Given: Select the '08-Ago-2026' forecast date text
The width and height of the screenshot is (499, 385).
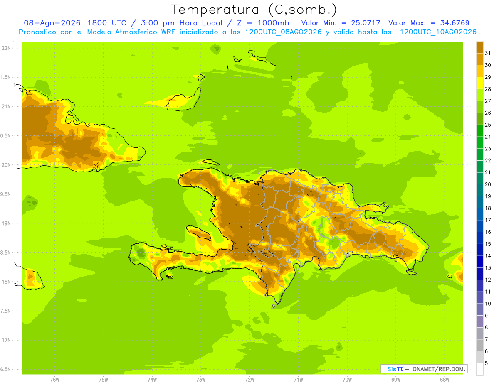Looking at the screenshot, I should [x=52, y=23].
